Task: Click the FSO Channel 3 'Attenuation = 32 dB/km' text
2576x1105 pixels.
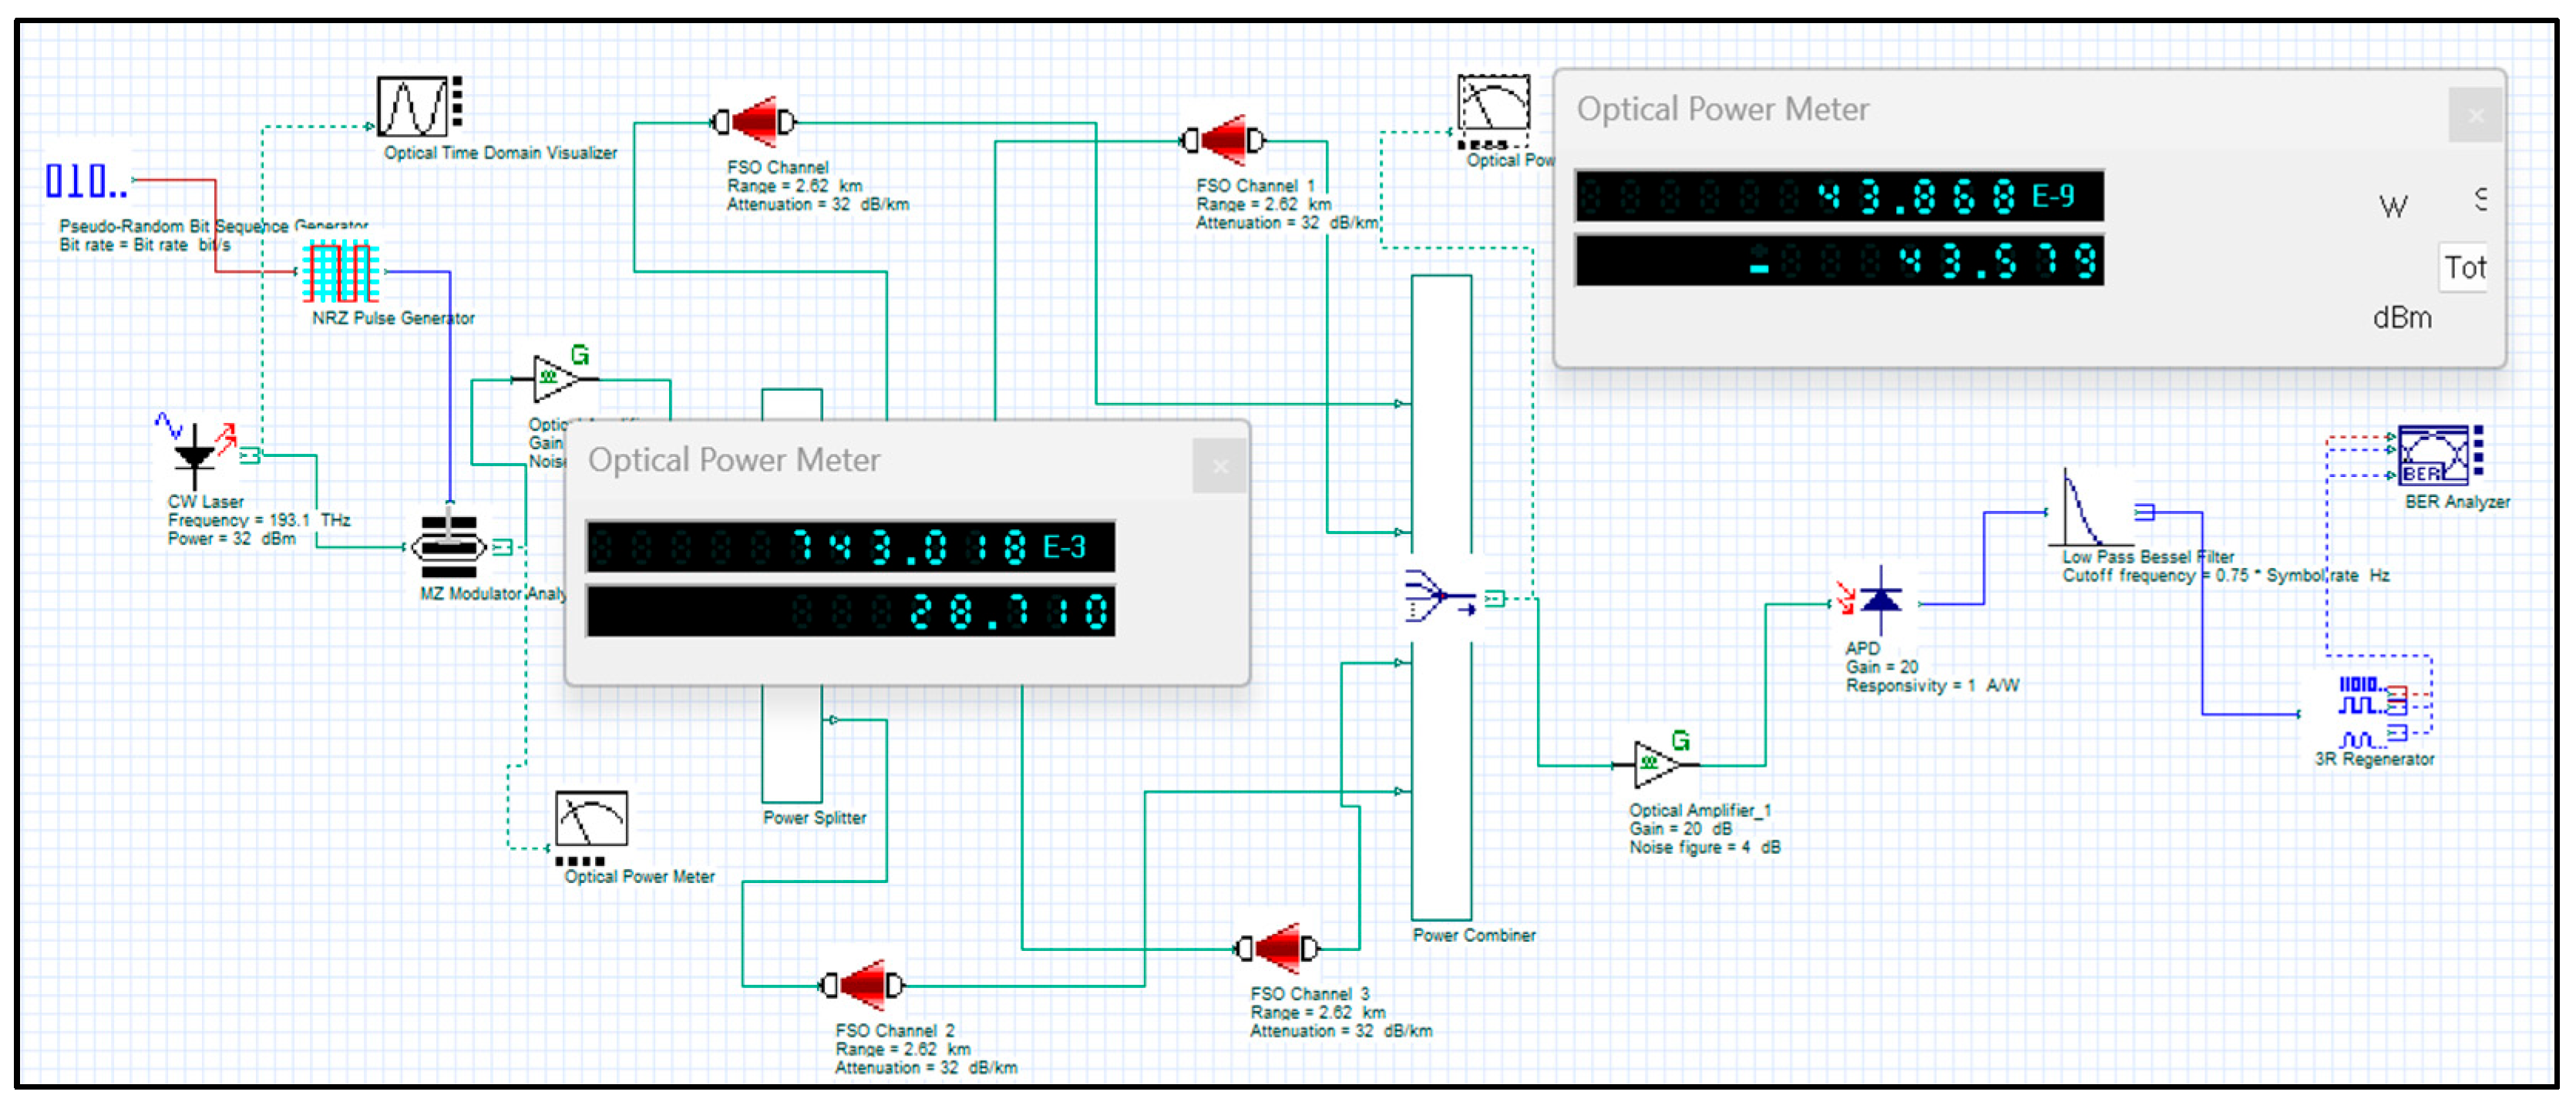Action: click(x=1340, y=1030)
